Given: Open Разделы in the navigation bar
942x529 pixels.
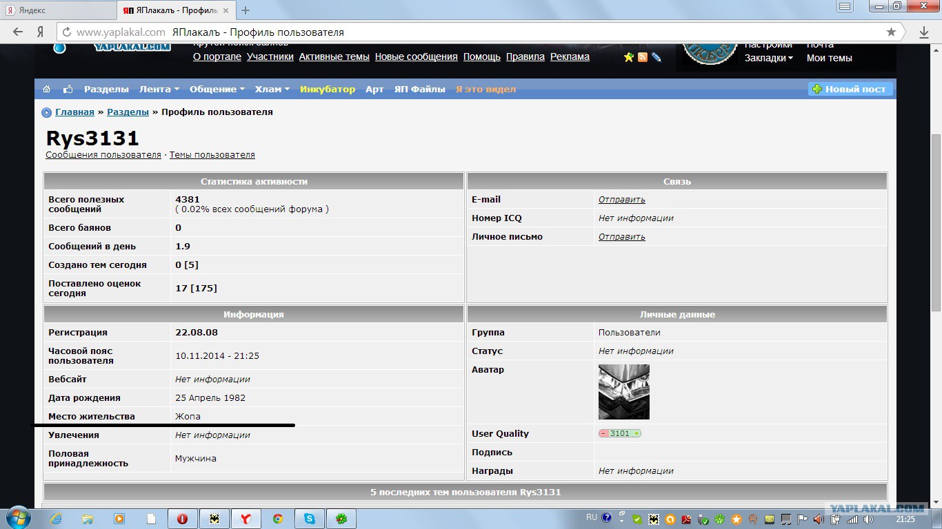Looking at the screenshot, I should pyautogui.click(x=106, y=89).
